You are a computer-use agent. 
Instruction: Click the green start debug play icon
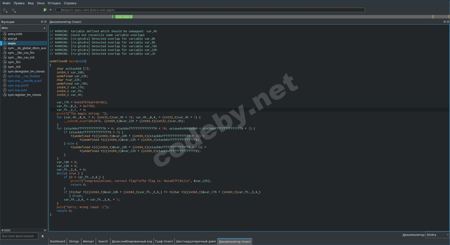click(45, 10)
